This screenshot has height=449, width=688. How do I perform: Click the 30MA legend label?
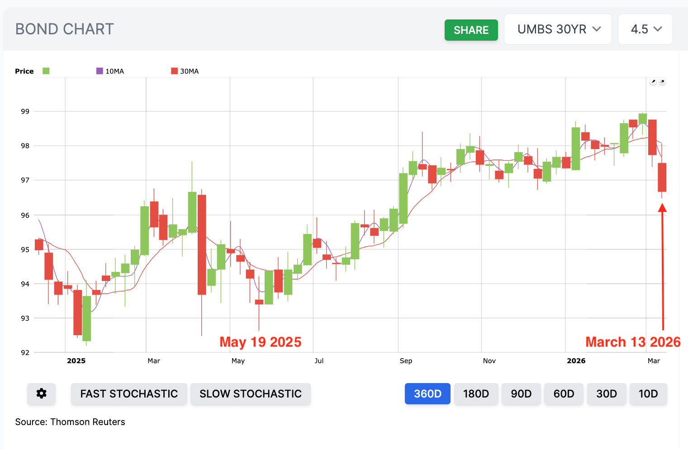tap(190, 71)
